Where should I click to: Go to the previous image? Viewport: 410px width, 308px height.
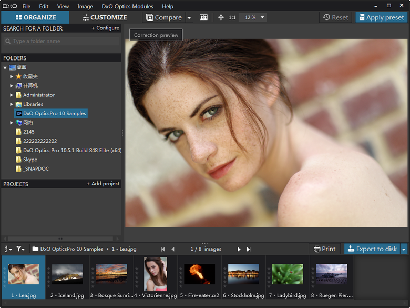172,249
